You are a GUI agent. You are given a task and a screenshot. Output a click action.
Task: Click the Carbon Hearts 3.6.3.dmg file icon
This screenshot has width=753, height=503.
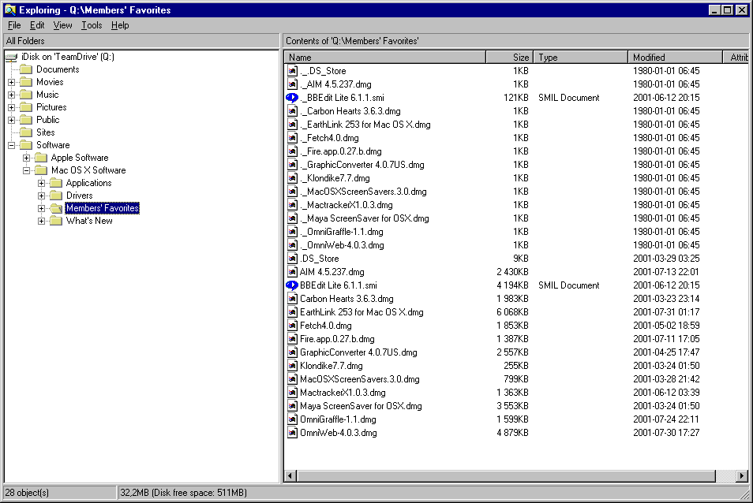[x=292, y=299]
